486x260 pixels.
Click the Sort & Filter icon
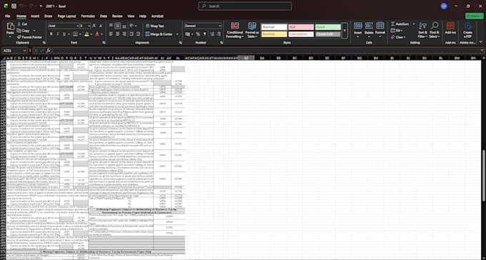pyautogui.click(x=422, y=31)
